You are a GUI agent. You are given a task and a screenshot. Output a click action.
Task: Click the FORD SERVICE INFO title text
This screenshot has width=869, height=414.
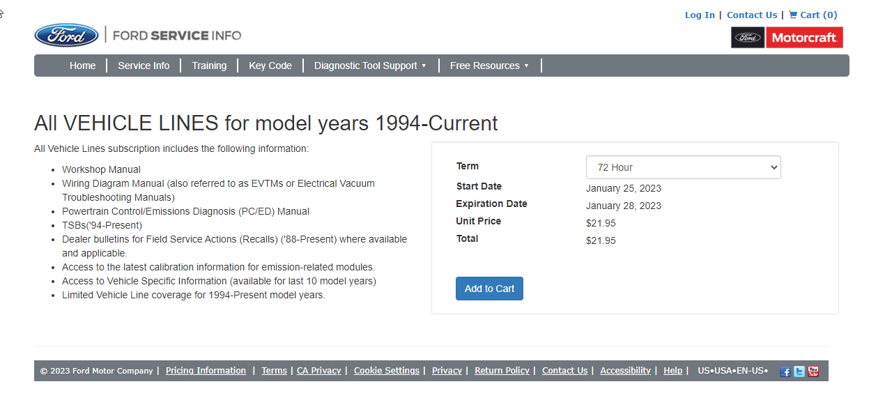click(177, 35)
